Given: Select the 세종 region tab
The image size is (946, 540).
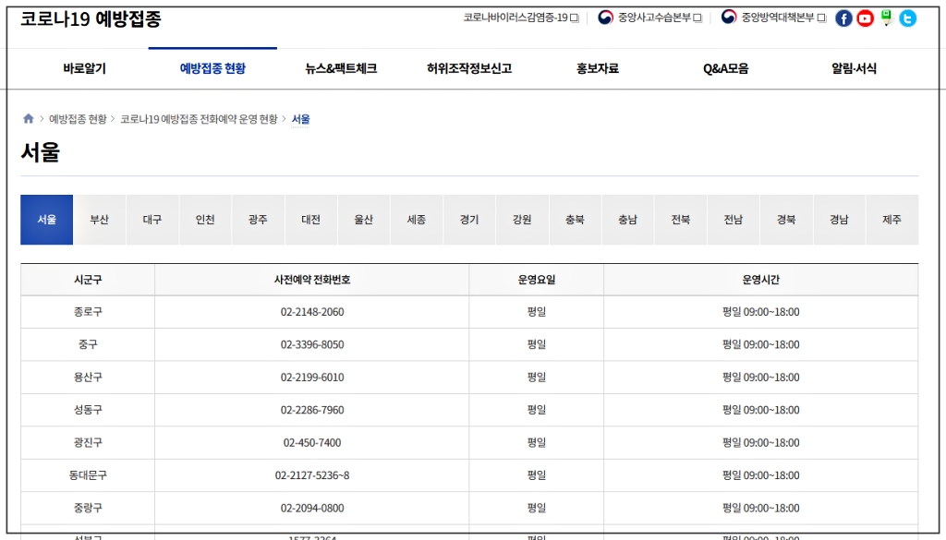Looking at the screenshot, I should (417, 220).
